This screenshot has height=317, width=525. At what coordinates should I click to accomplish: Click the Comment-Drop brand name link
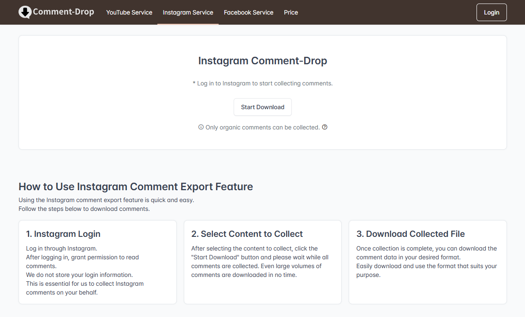pyautogui.click(x=63, y=12)
